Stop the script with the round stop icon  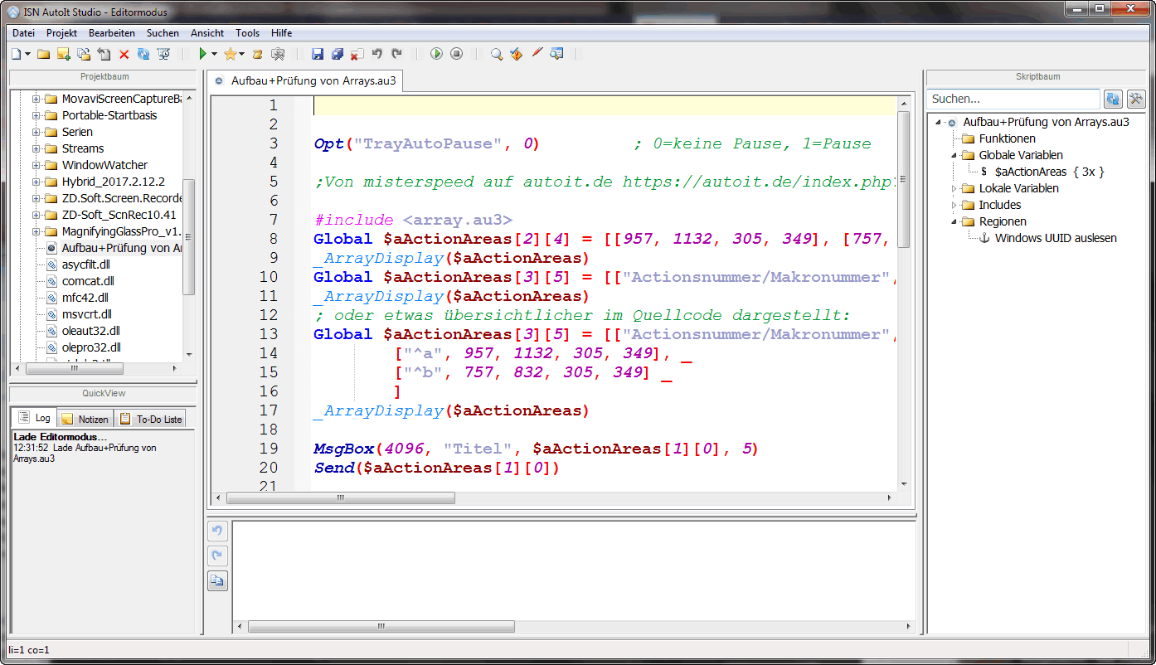click(456, 54)
